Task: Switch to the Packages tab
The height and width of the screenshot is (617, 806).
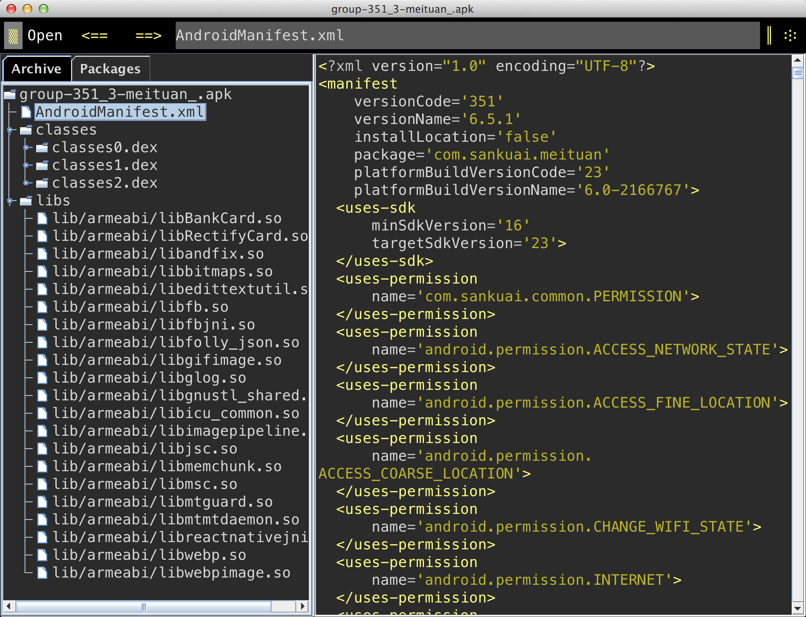Action: [110, 69]
